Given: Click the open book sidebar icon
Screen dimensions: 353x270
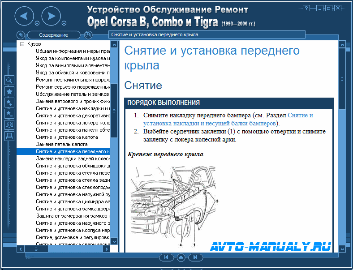Looking at the screenshot, I should click(9, 125).
